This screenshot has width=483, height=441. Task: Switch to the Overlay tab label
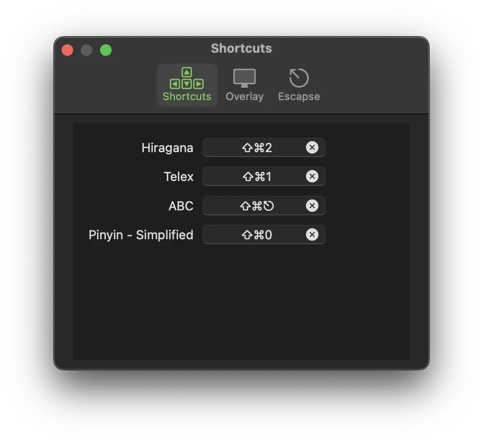click(244, 96)
